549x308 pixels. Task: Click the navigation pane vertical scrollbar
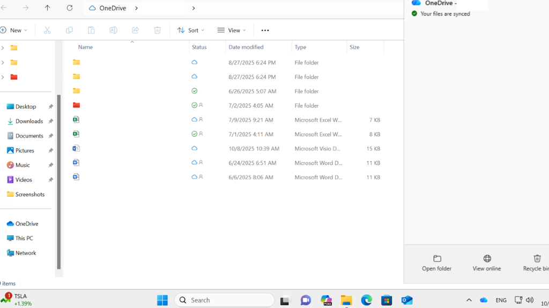59,182
